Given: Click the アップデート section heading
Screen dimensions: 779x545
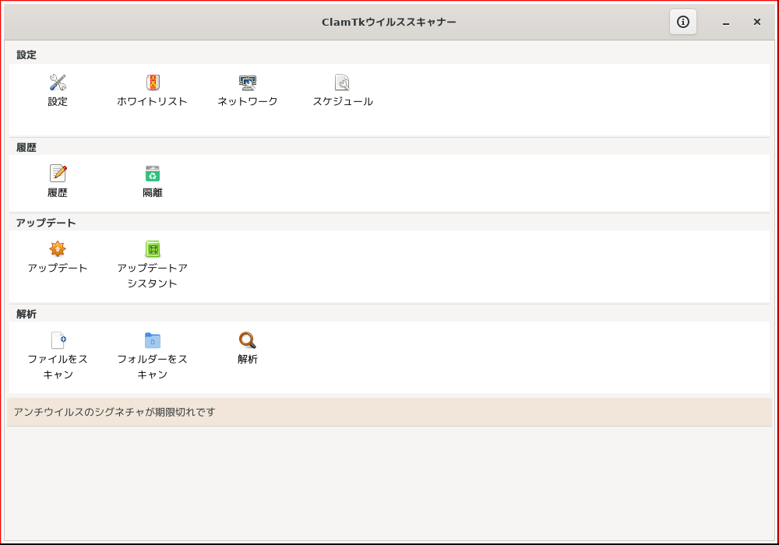Looking at the screenshot, I should (46, 223).
